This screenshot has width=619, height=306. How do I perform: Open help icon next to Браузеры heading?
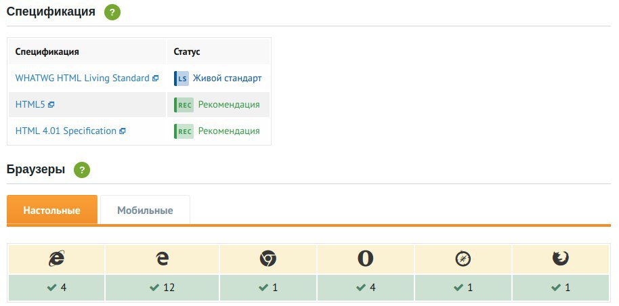coord(82,170)
